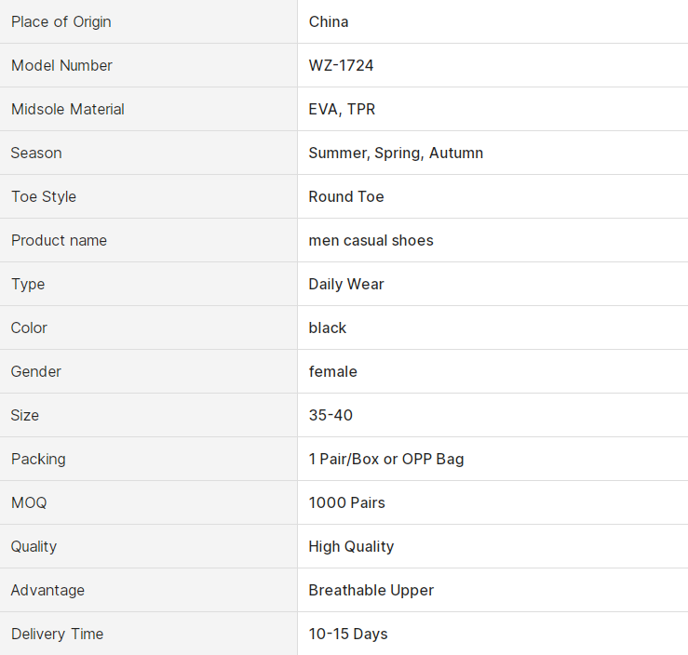The height and width of the screenshot is (655, 688).
Task: Select model number WZ-1724 text
Action: (341, 65)
